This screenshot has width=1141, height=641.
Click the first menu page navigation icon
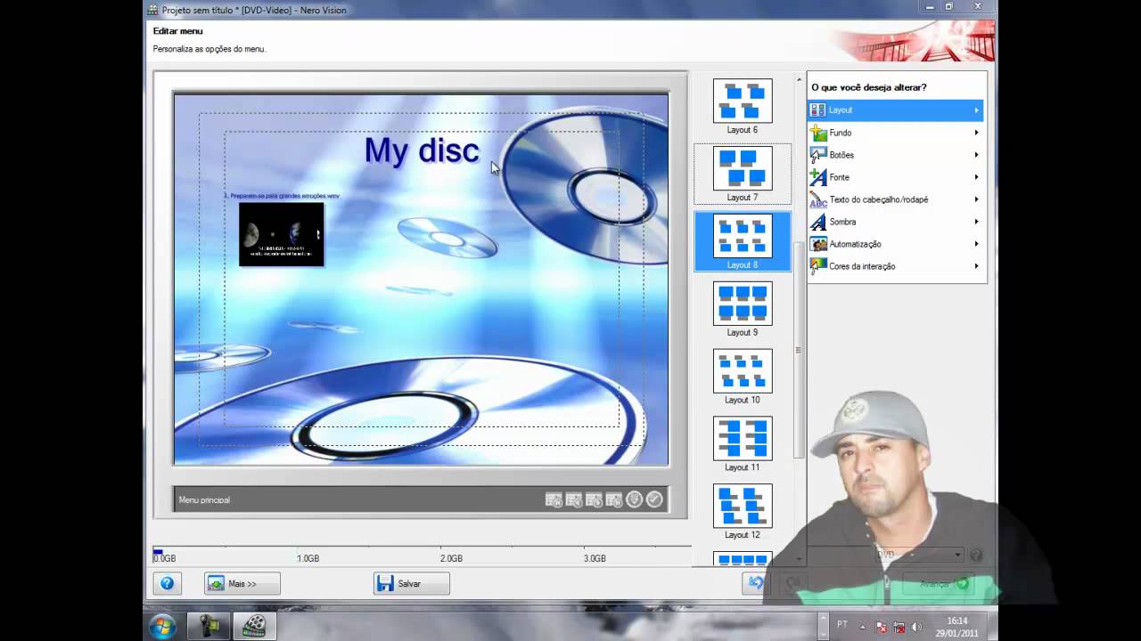pos(554,500)
